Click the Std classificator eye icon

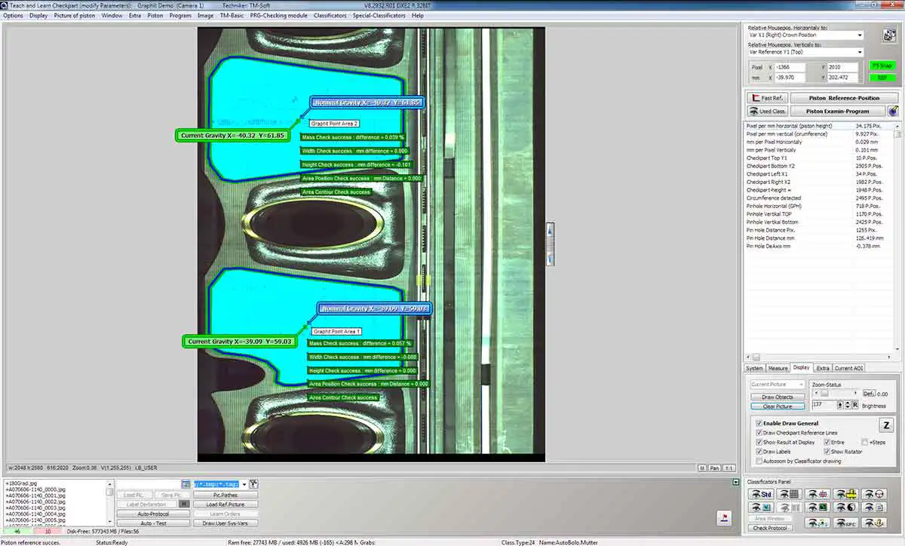click(761, 494)
